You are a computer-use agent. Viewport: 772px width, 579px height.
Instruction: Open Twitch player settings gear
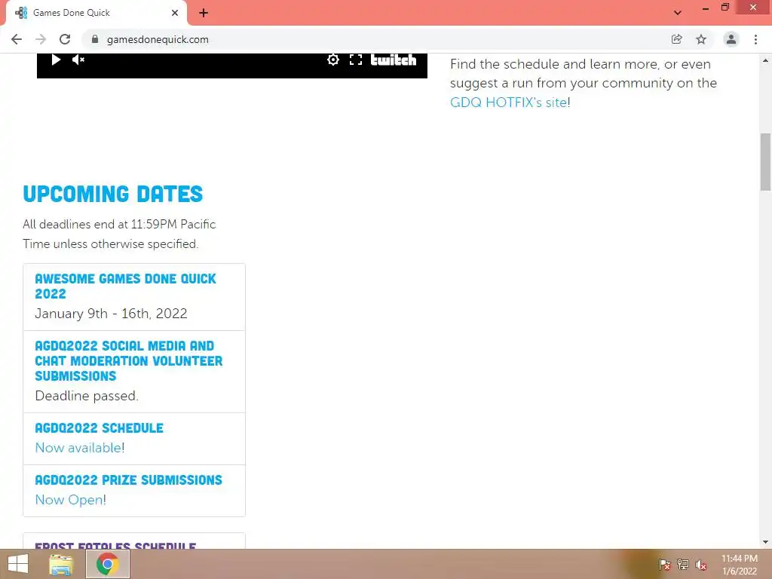332,60
